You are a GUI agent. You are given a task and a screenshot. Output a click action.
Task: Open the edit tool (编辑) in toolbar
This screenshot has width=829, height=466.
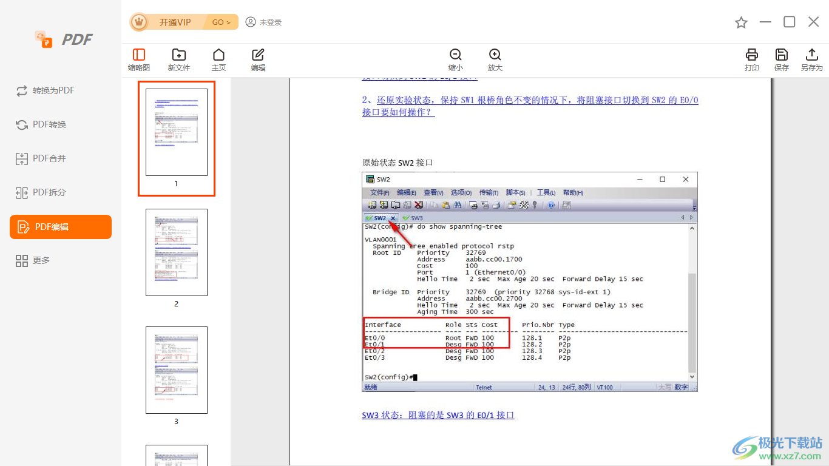[259, 60]
